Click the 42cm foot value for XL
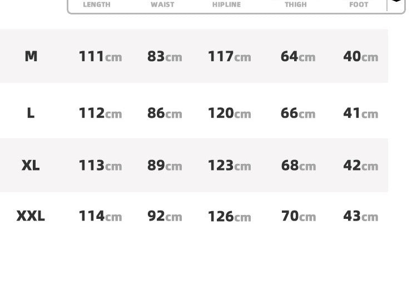 [x=361, y=166]
